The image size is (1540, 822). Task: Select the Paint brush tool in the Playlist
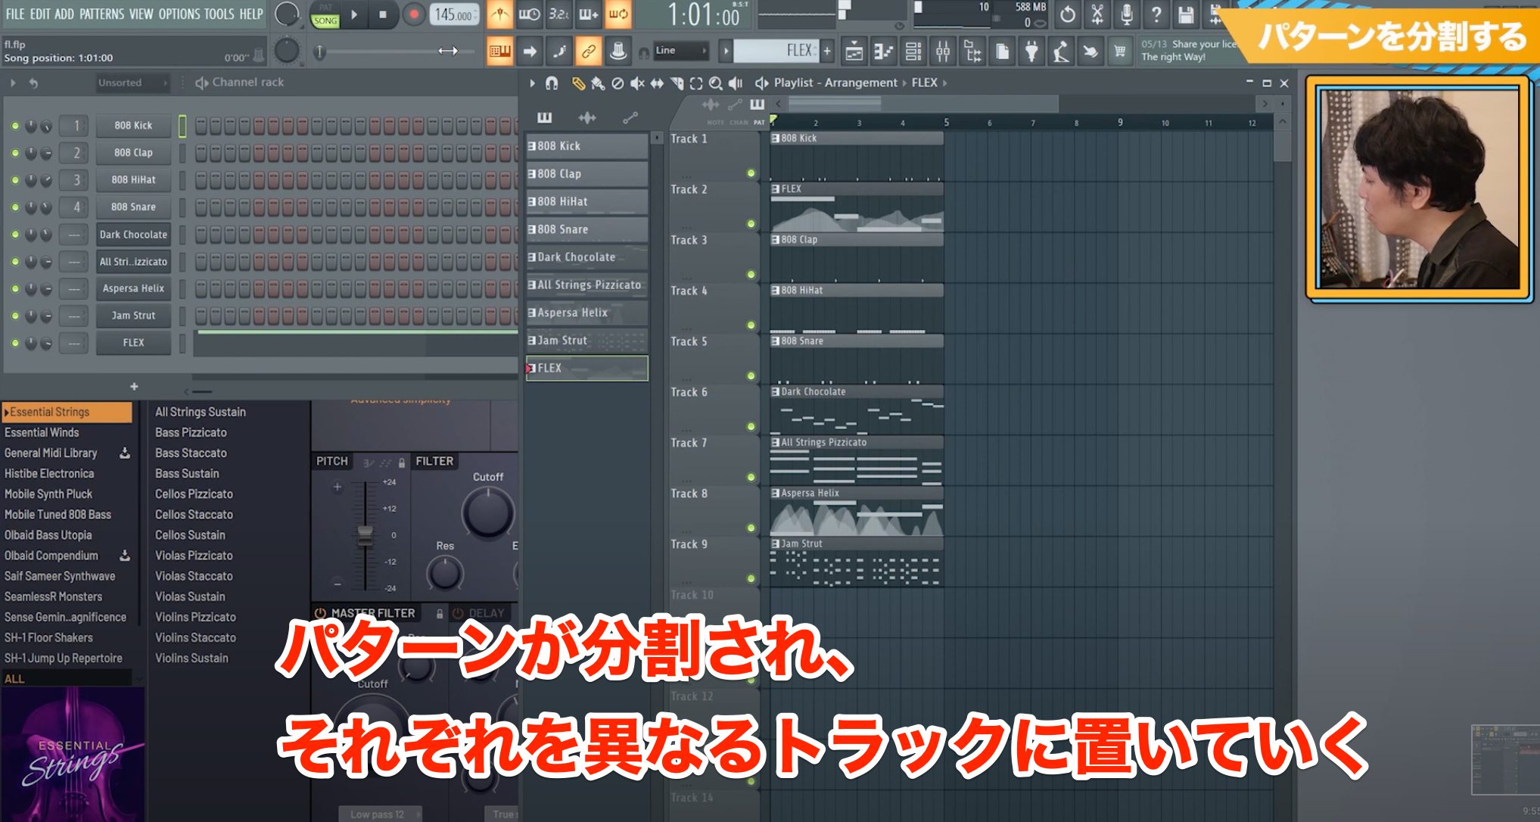point(598,83)
